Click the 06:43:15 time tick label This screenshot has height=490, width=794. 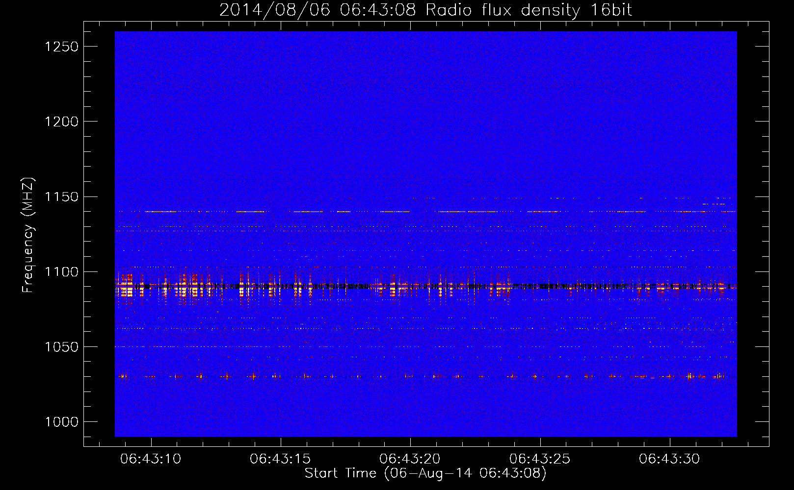click(x=280, y=459)
